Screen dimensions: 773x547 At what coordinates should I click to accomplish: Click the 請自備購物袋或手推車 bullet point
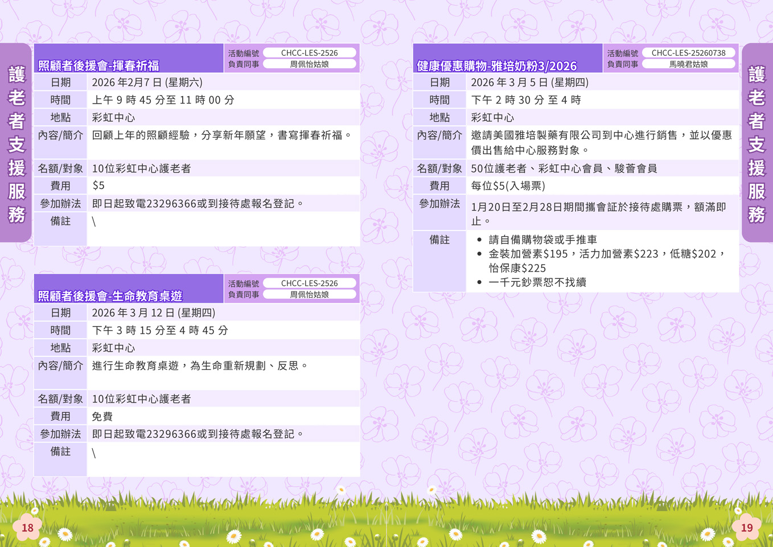pos(542,240)
